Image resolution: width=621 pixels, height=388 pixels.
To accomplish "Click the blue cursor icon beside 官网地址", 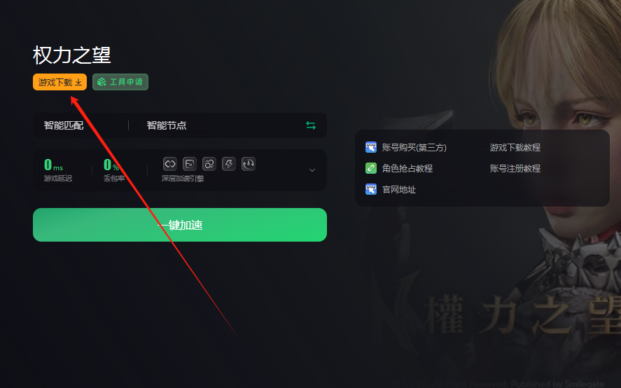I will [x=370, y=189].
